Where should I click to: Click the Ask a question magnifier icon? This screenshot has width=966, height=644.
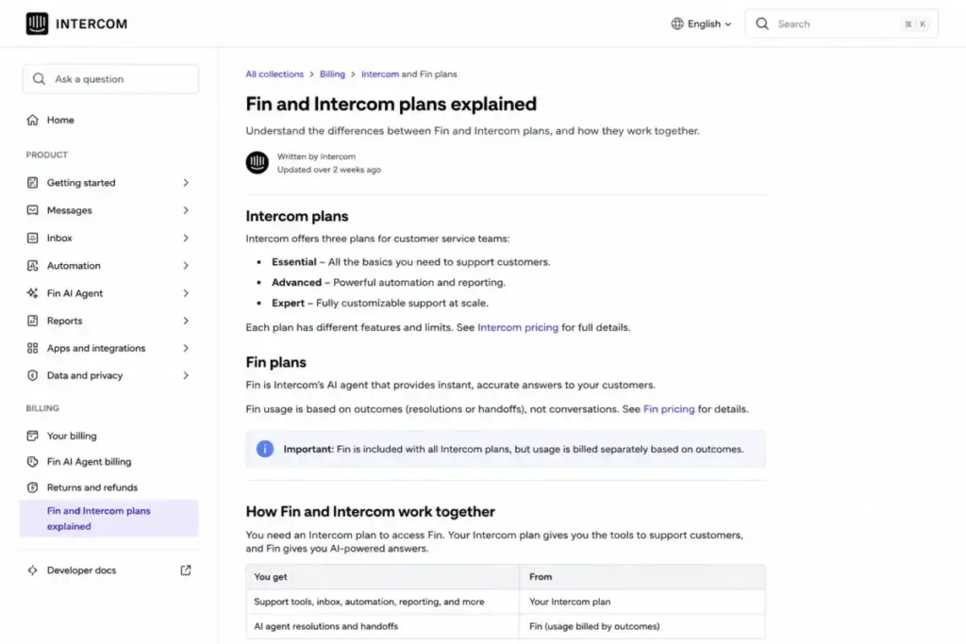(x=39, y=79)
